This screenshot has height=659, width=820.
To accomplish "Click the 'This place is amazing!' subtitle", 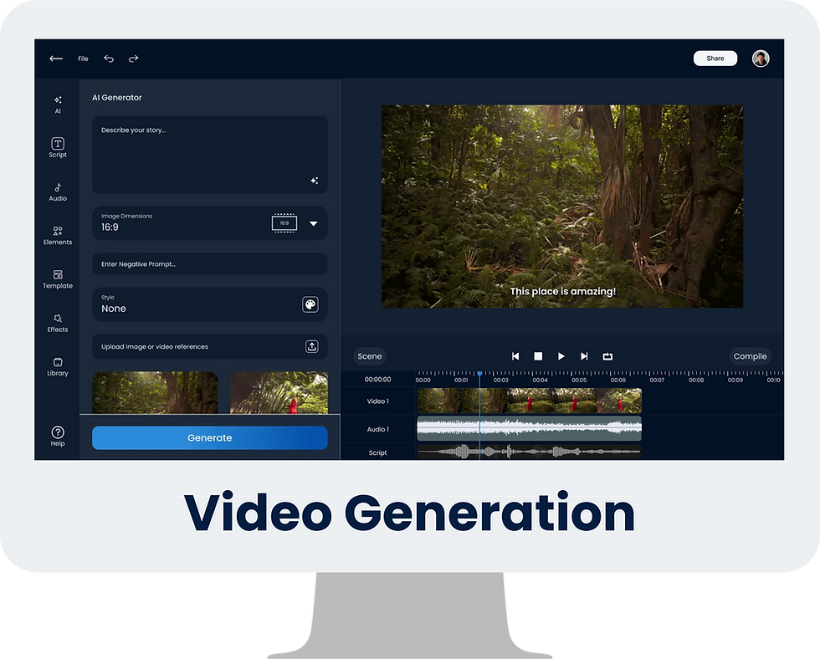I will click(x=562, y=292).
